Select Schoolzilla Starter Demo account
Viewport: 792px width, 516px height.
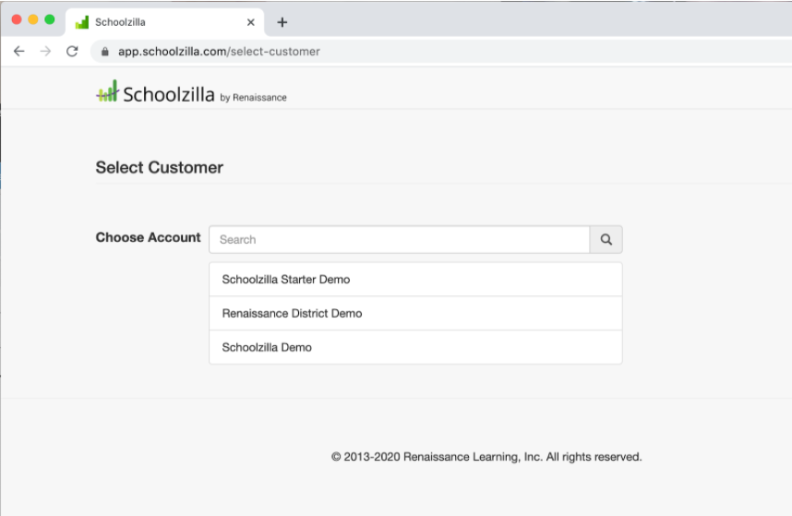pos(415,279)
